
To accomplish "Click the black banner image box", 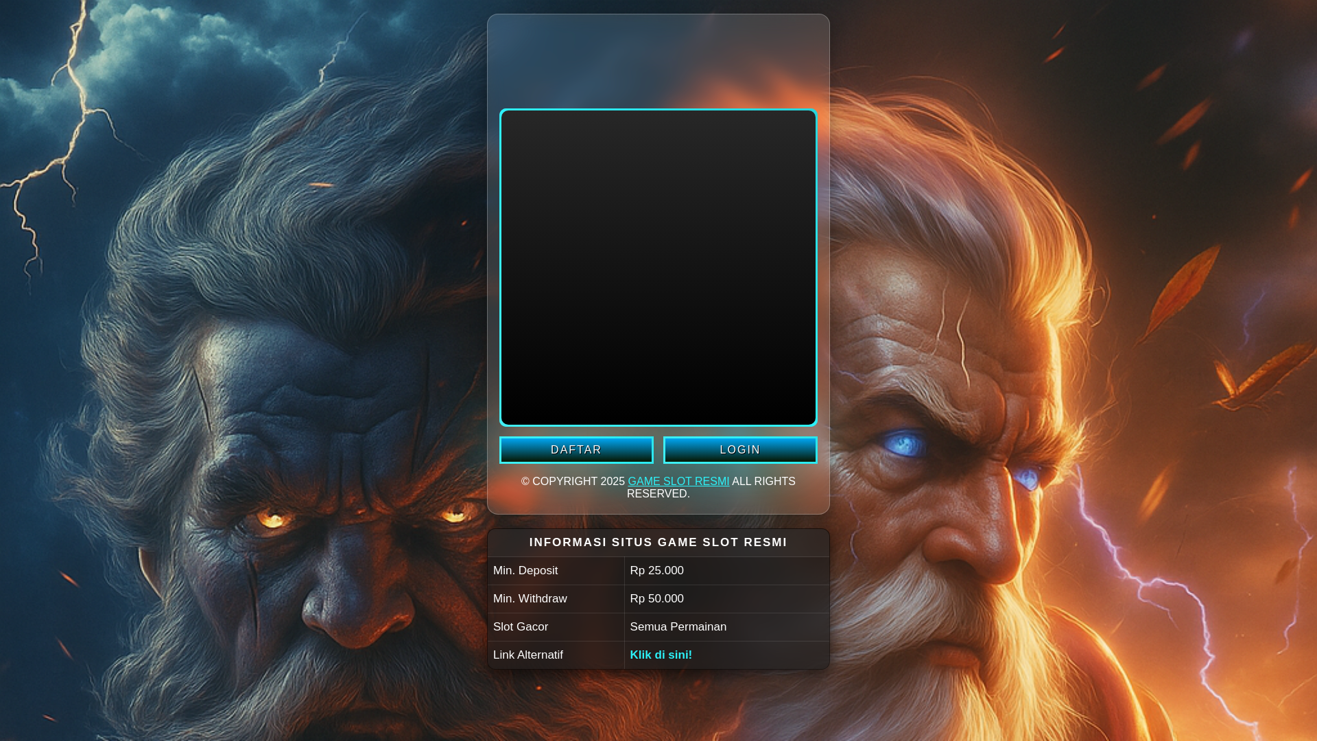I will coord(658,268).
